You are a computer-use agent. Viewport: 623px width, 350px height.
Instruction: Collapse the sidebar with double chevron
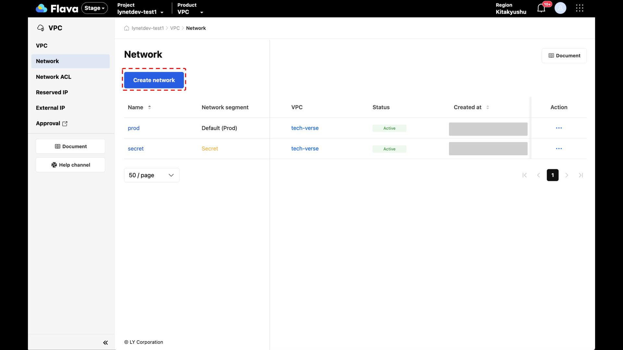105,343
